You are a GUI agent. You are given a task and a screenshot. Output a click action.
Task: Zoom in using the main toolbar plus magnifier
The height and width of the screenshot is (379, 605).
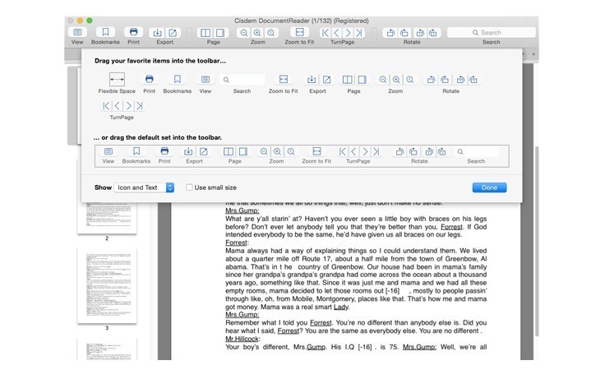[257, 33]
